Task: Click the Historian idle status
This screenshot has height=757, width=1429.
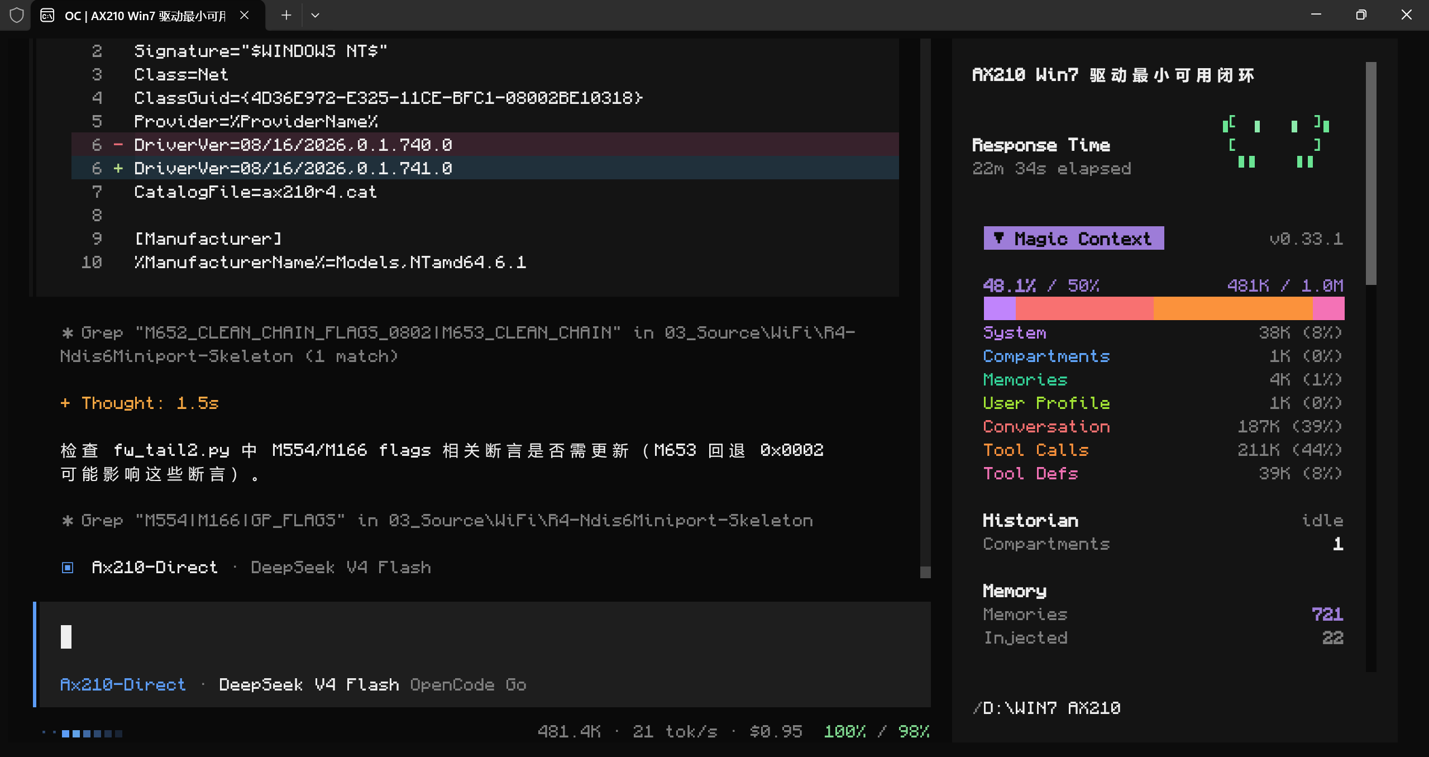Action: point(1322,520)
